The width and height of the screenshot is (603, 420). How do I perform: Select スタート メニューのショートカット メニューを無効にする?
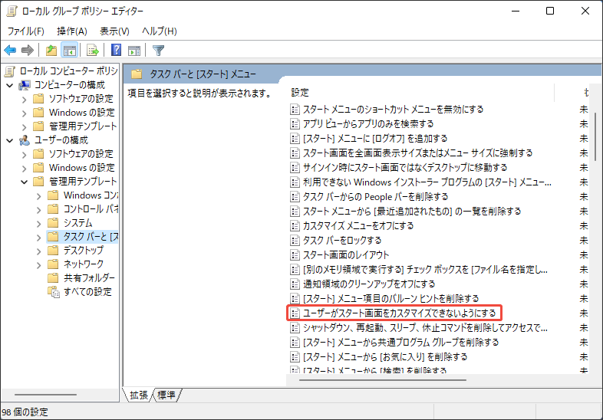coord(393,110)
